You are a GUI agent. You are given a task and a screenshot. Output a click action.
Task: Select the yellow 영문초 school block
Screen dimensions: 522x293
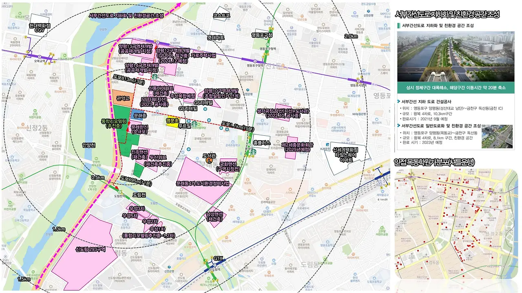click(173, 121)
